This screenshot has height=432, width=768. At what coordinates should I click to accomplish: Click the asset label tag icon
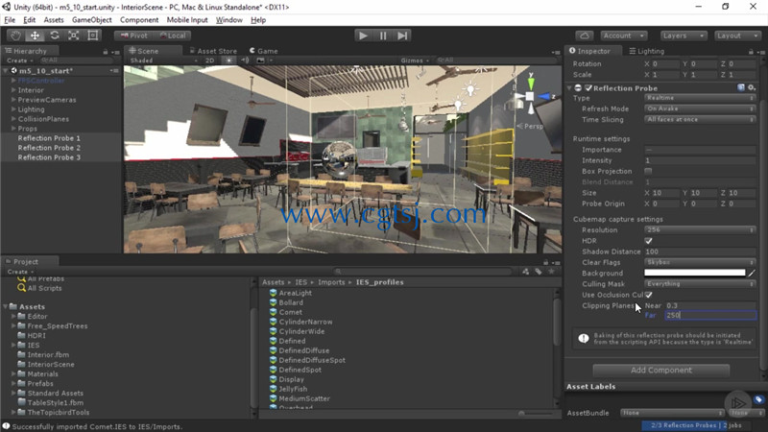[x=758, y=399]
